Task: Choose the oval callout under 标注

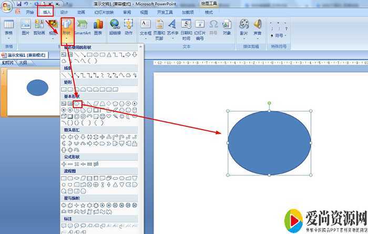Action: (77, 226)
